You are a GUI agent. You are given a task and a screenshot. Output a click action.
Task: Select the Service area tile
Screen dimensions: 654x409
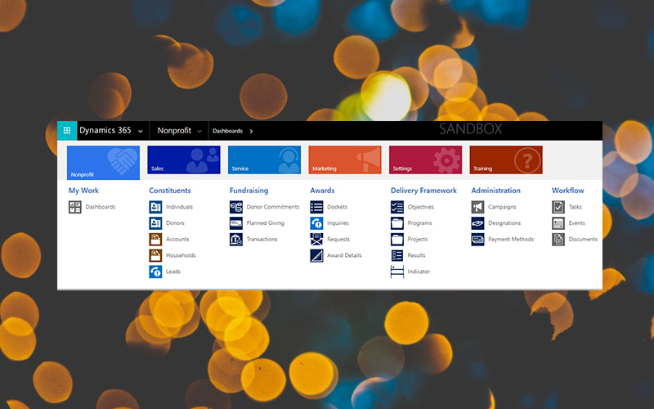tap(264, 160)
